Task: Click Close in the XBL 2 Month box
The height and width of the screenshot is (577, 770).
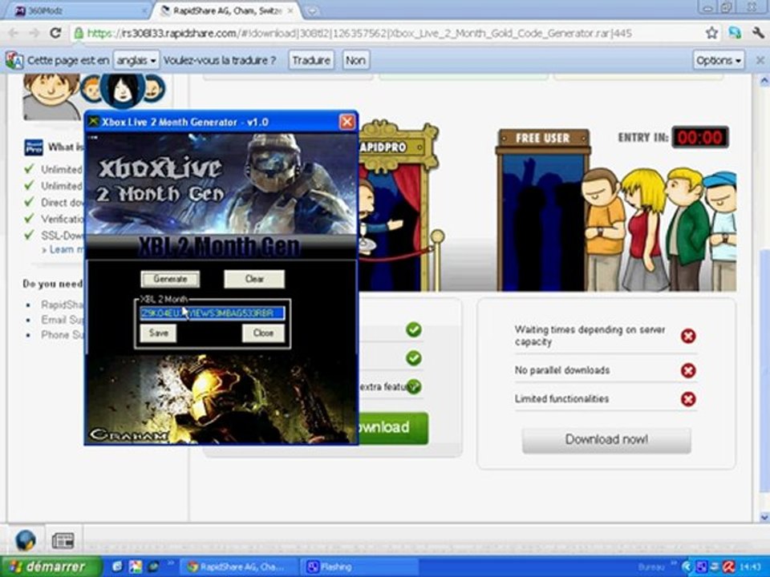Action: [263, 333]
